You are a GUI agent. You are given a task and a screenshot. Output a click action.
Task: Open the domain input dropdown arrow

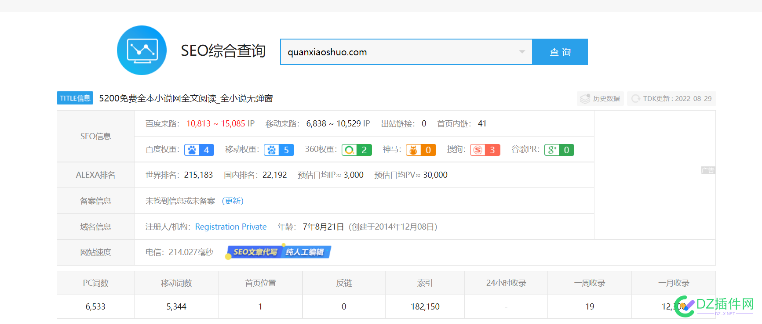pos(522,52)
